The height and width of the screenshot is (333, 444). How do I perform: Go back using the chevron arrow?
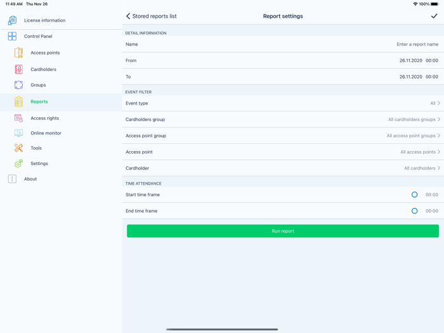128,16
